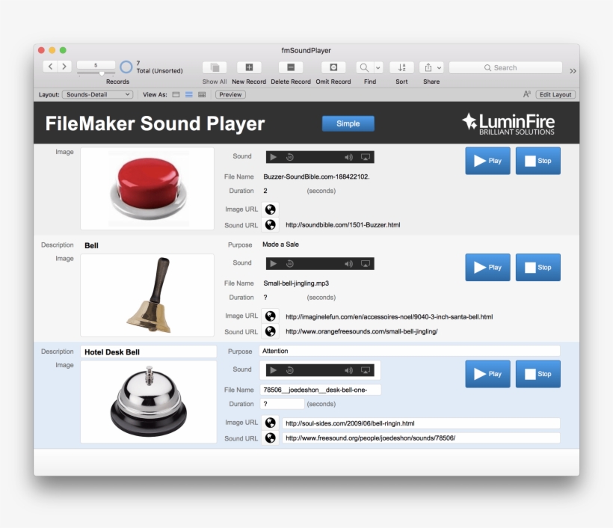Click the Show All toolbar icon
This screenshot has height=528, width=613.
215,67
